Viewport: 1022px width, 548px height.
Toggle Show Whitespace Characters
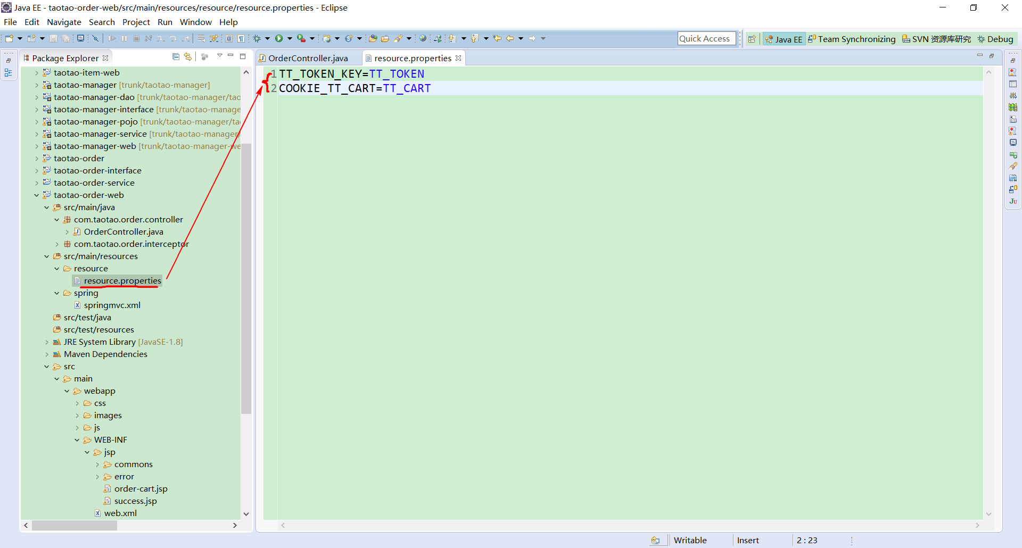[x=241, y=38]
